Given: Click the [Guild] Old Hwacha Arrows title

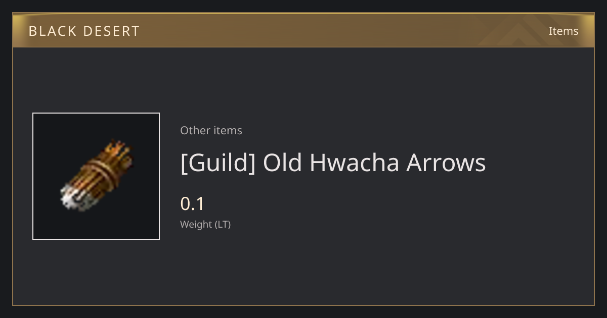Looking at the screenshot, I should click(x=333, y=163).
